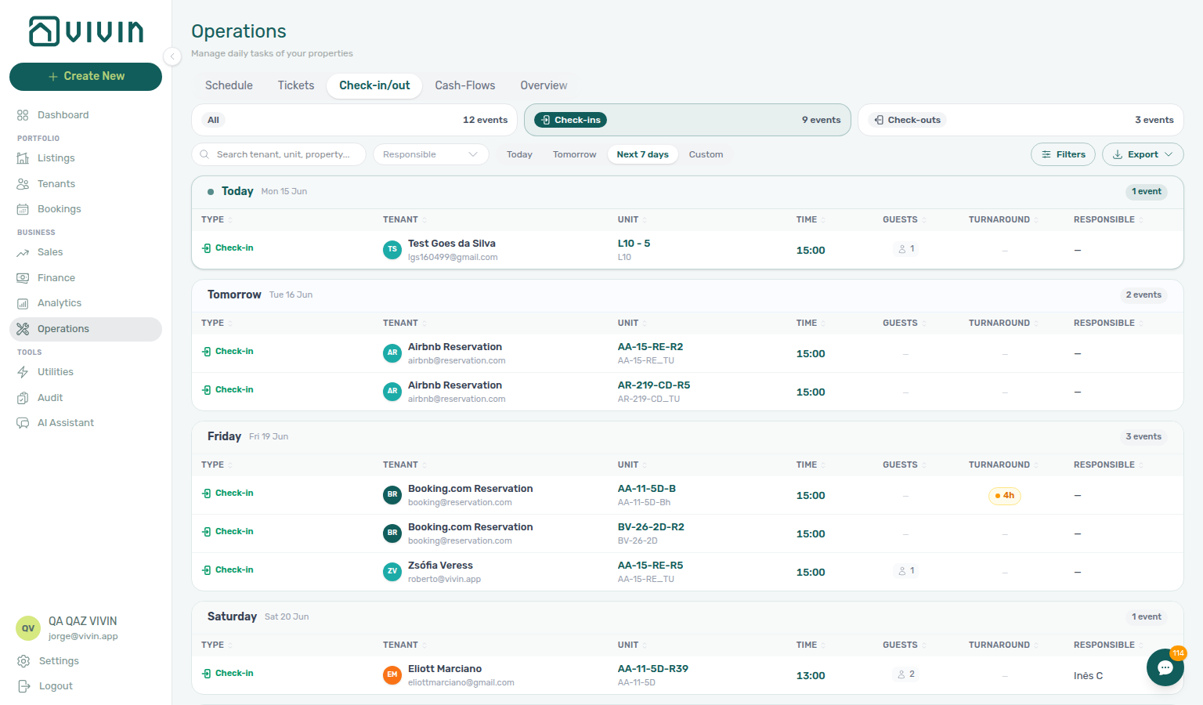Click the Zsófia Veress tenant name
This screenshot has width=1203, height=705.
440,566
